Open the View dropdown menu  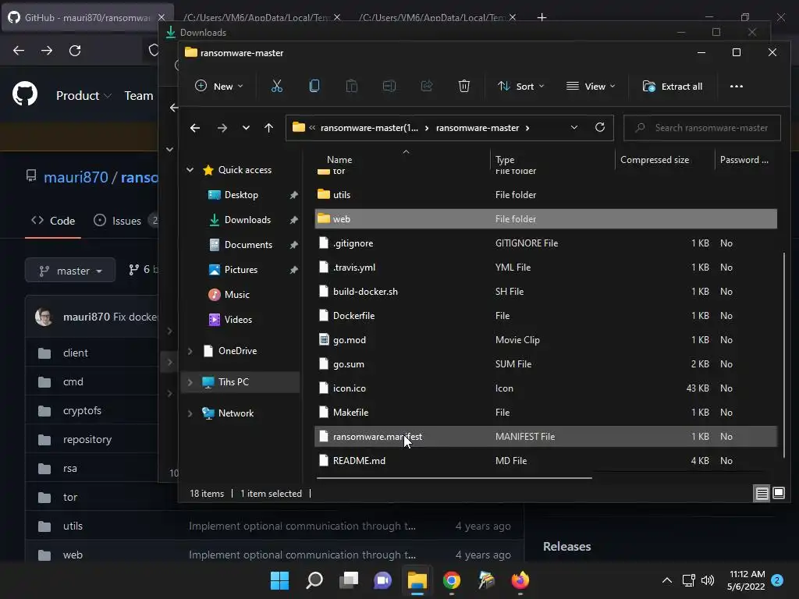coord(591,86)
